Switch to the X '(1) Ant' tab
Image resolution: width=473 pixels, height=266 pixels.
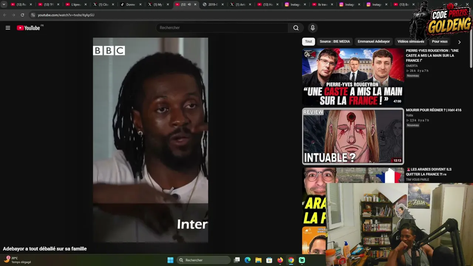tap(240, 4)
